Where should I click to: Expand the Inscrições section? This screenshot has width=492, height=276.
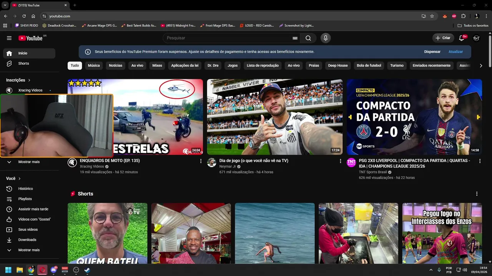click(x=18, y=80)
